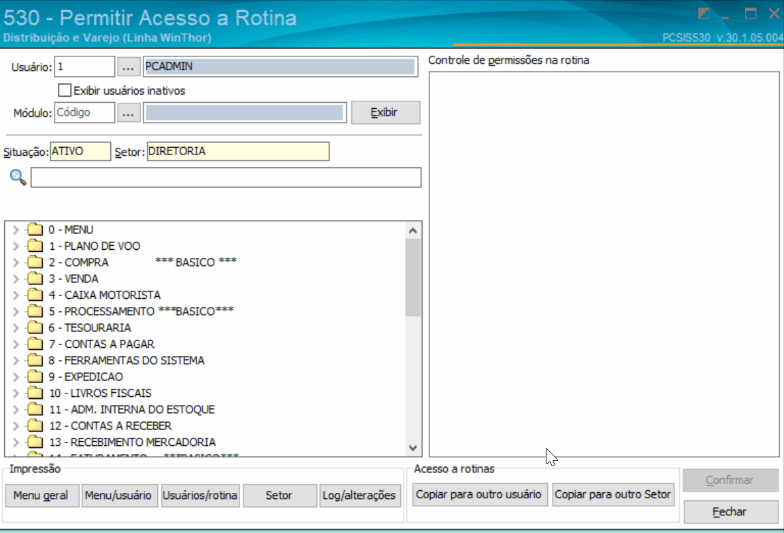This screenshot has width=784, height=533.
Task: Select the 10 - LIVROS FISCAIS row
Action: (x=100, y=393)
